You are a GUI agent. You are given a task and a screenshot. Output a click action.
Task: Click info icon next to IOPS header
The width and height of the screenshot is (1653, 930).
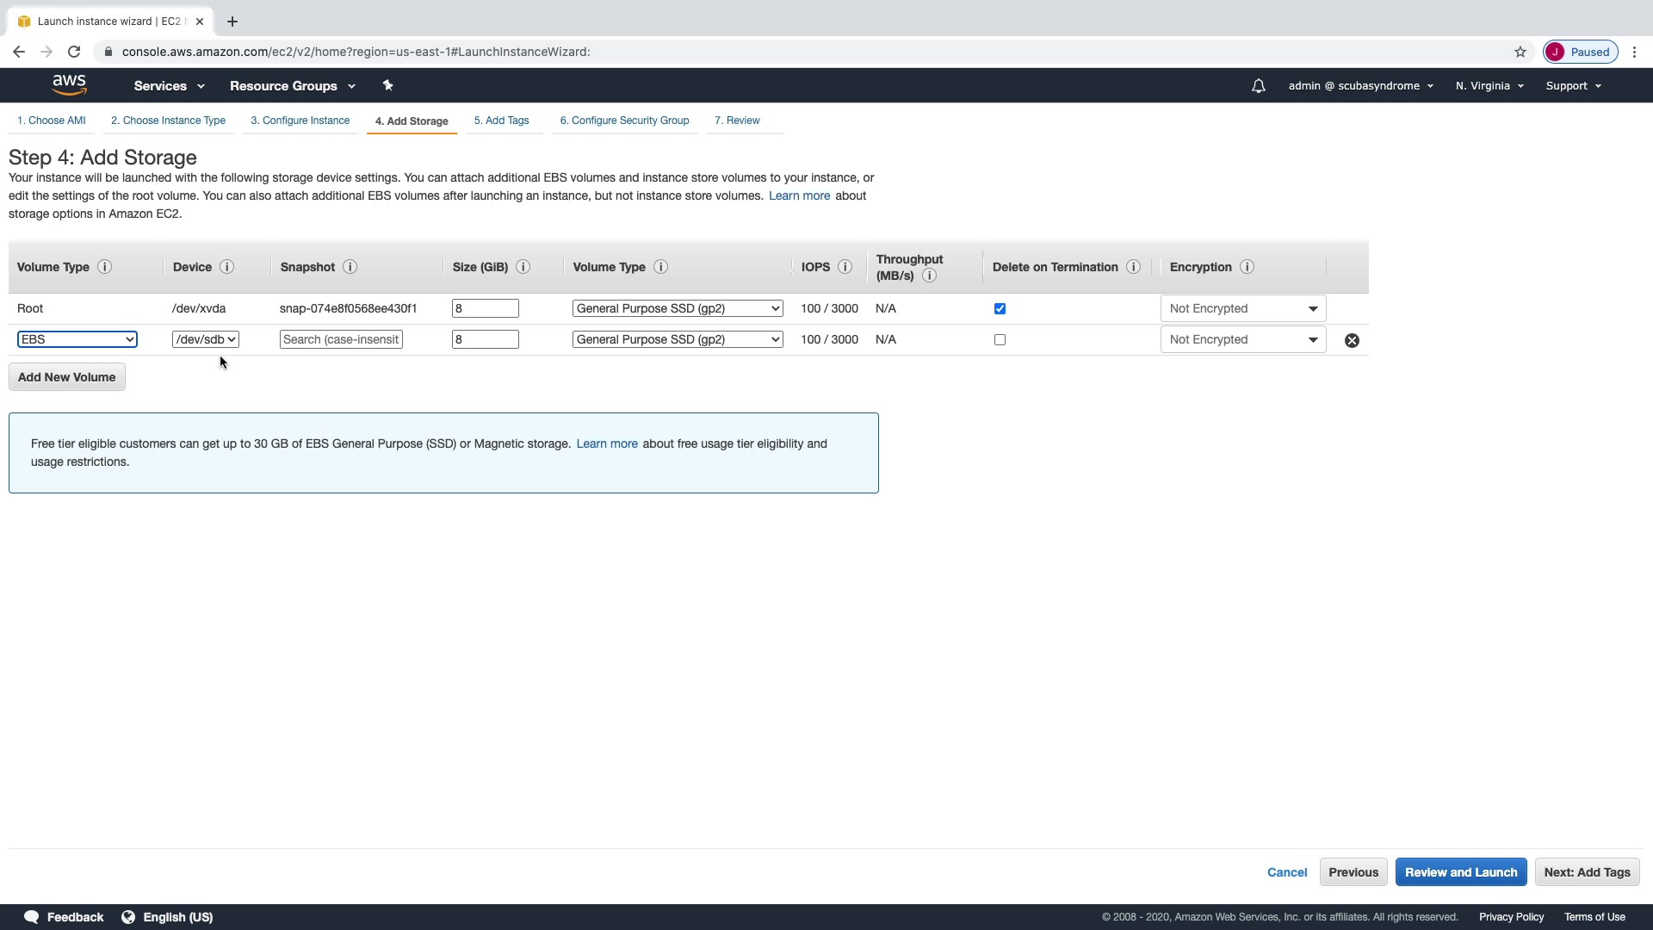[845, 267]
